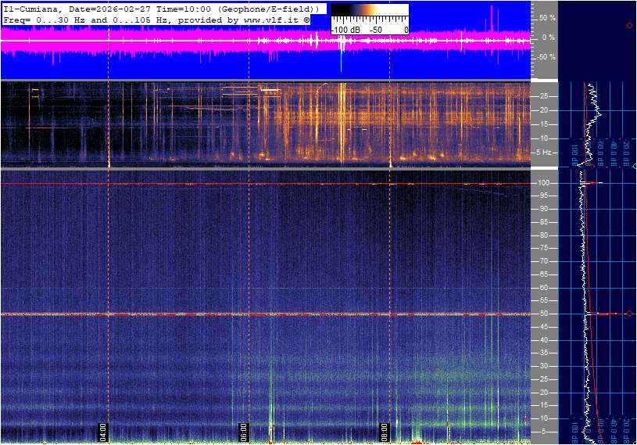Click the '25' tick label above '5 Hz' geophone axis

pyautogui.click(x=543, y=96)
